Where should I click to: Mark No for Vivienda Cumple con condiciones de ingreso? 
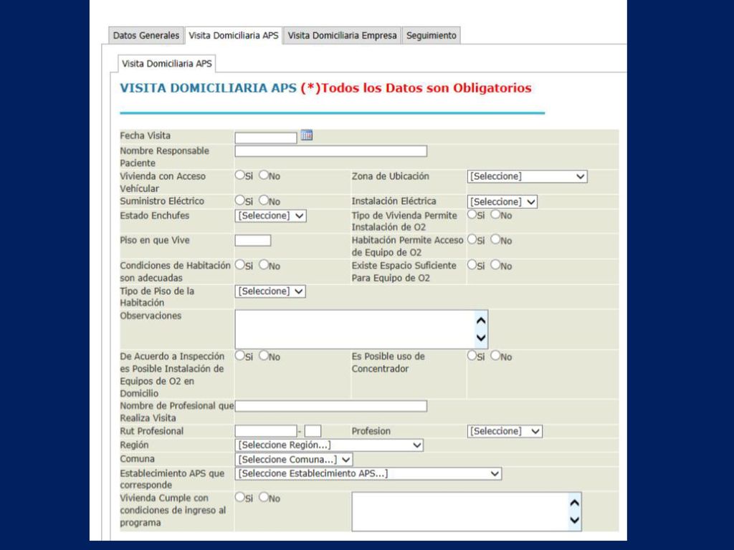(x=264, y=497)
